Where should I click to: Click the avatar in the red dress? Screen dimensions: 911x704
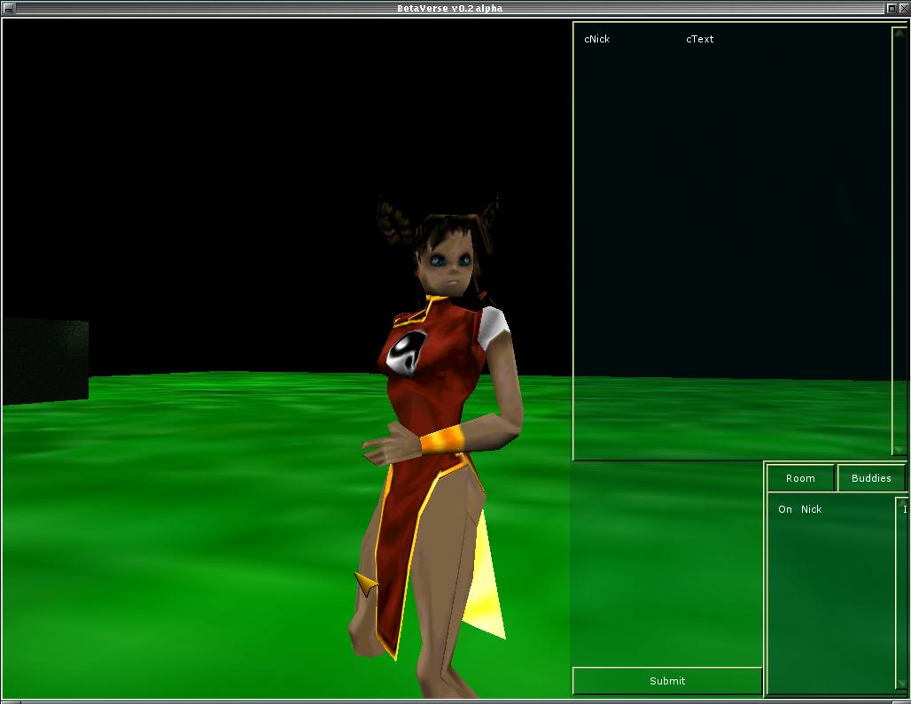[437, 447]
